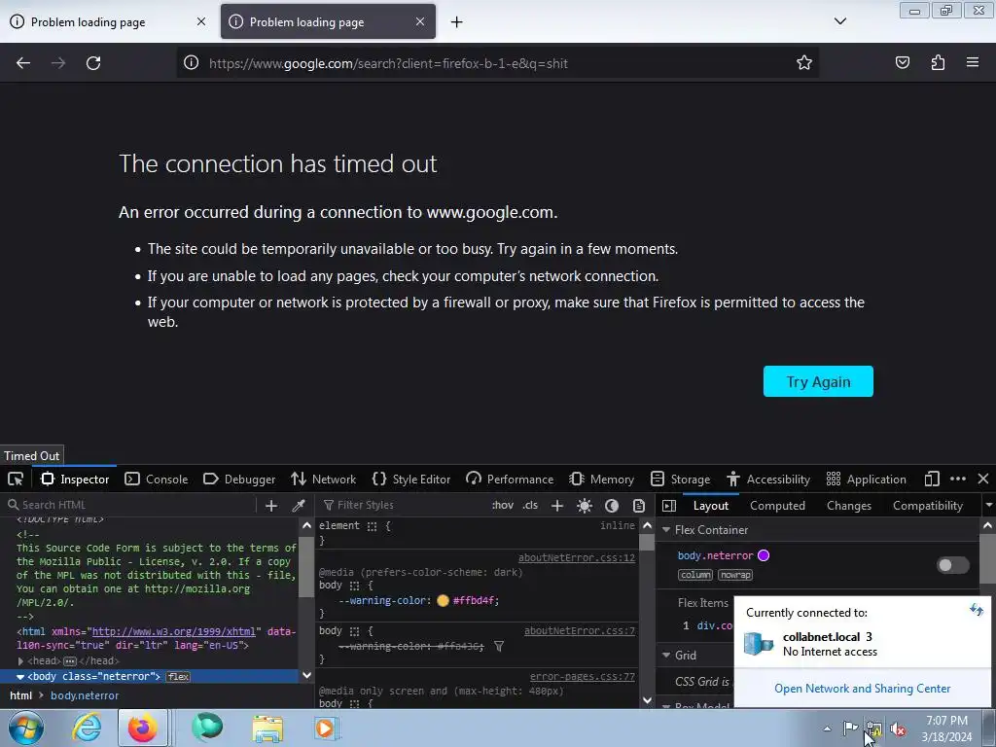
Task: Click the muted volume tray icon
Action: [x=898, y=729]
